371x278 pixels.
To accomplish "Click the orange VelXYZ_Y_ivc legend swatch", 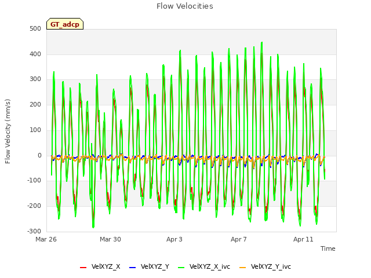I will pos(243,268).
